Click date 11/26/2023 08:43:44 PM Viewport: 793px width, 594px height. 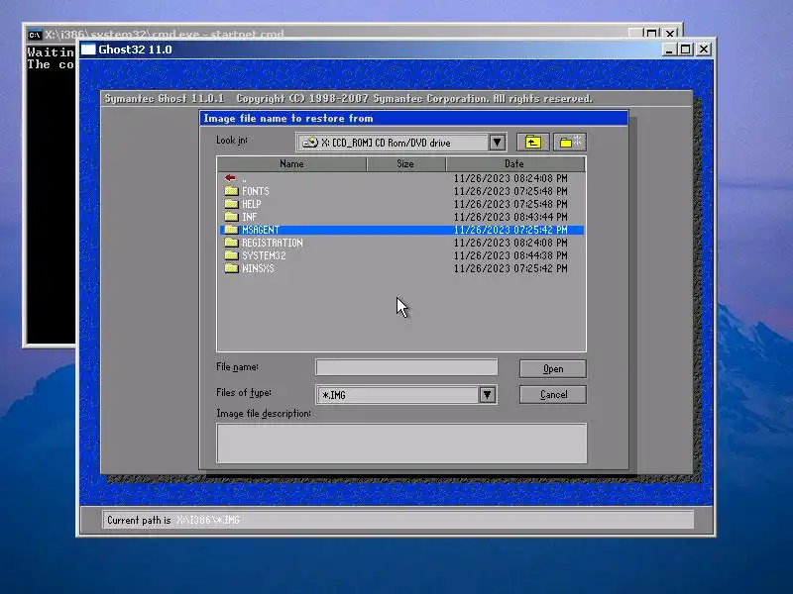click(510, 217)
